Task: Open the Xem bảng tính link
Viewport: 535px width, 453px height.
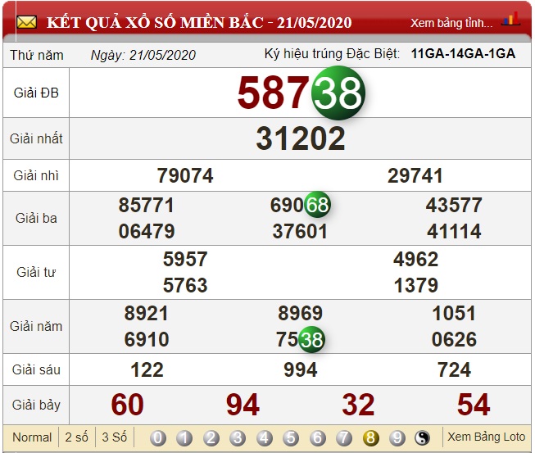Action: (x=451, y=23)
